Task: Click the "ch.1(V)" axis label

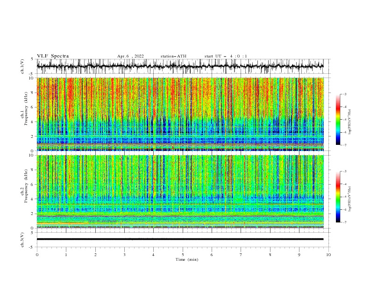Action: (22, 66)
